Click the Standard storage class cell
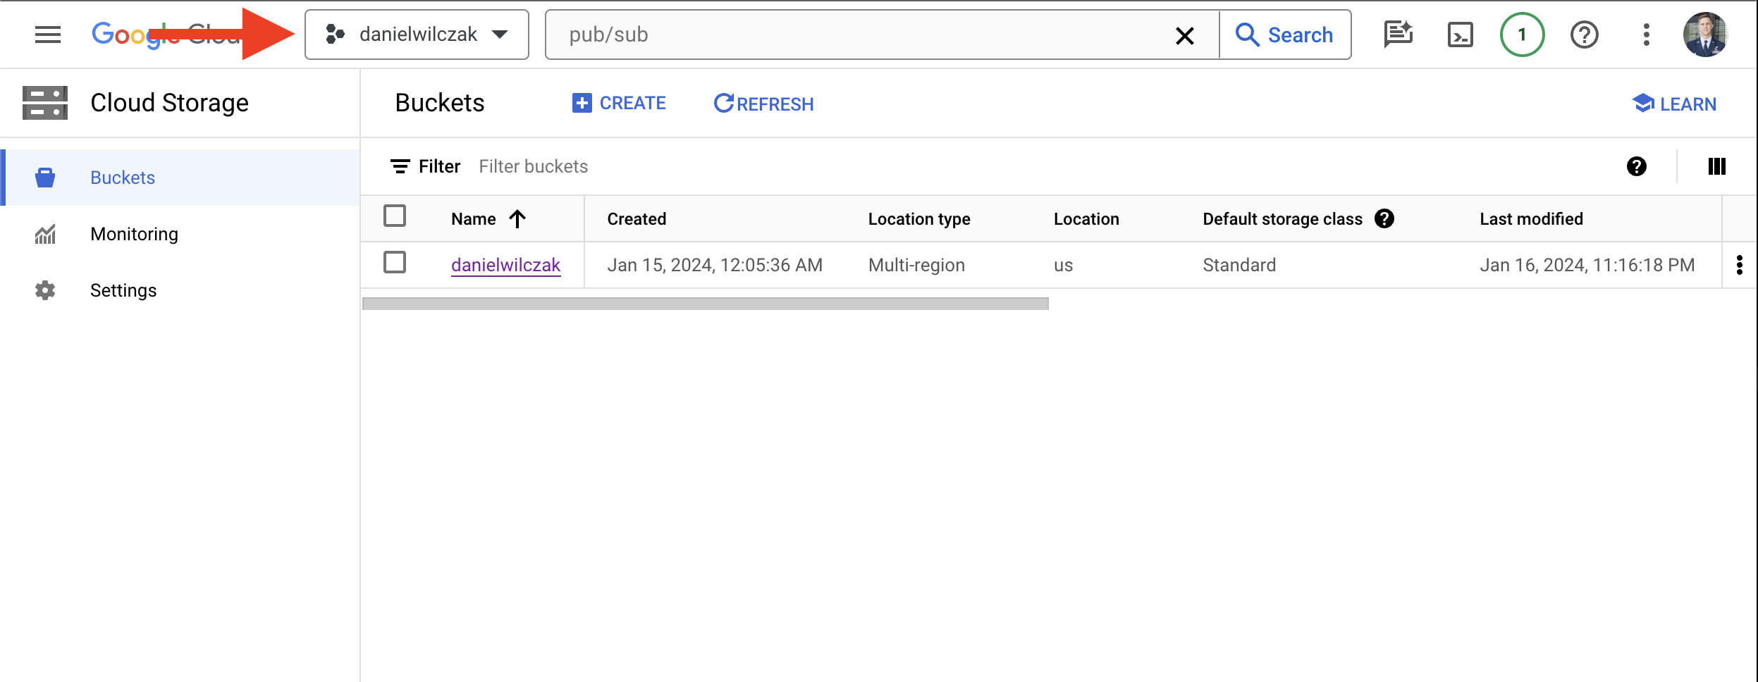 coord(1239,265)
